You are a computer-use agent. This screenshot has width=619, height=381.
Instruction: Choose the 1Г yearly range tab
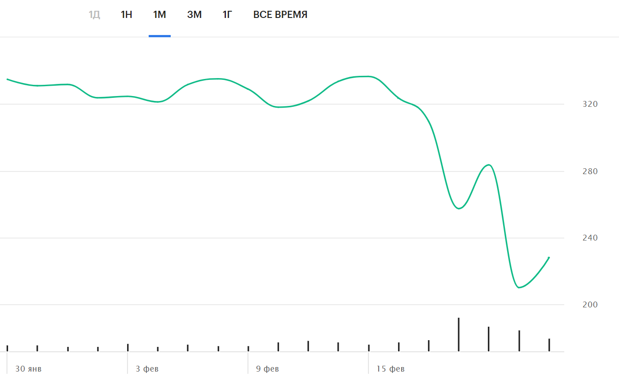(227, 15)
